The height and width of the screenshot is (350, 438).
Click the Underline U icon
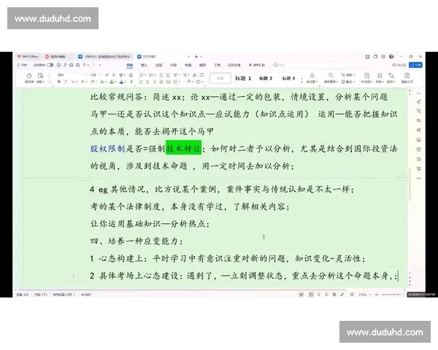[73, 82]
